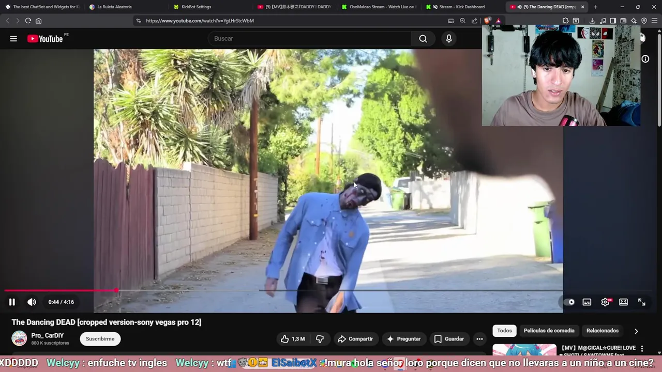The height and width of the screenshot is (372, 662).
Task: Open options for M@GICAL CURE video
Action: [x=642, y=349]
